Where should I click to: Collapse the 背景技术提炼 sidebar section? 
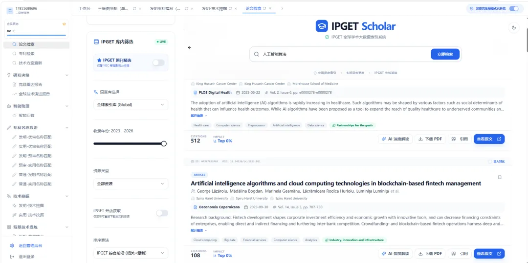tap(66, 227)
